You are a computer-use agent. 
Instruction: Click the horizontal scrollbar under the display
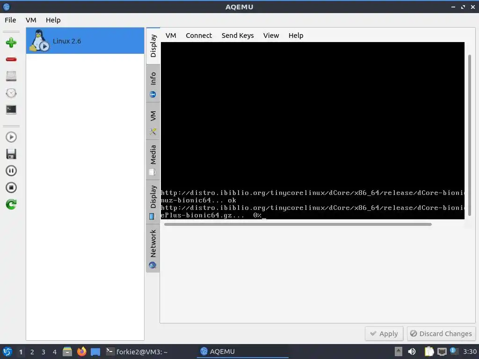click(298, 224)
